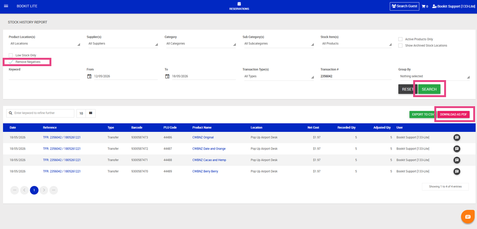Sort by Product Name column header

pyautogui.click(x=202, y=128)
